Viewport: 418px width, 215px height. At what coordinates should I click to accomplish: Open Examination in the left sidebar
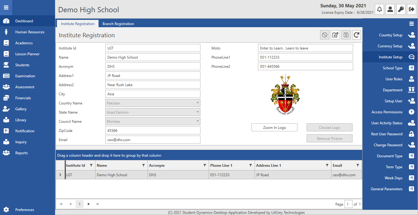click(x=25, y=76)
